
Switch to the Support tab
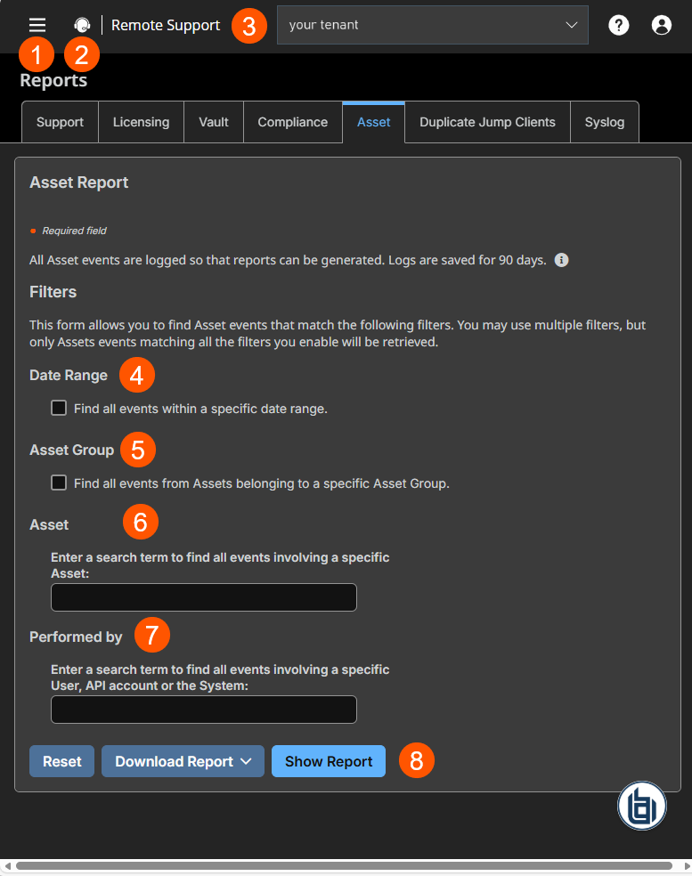point(60,122)
